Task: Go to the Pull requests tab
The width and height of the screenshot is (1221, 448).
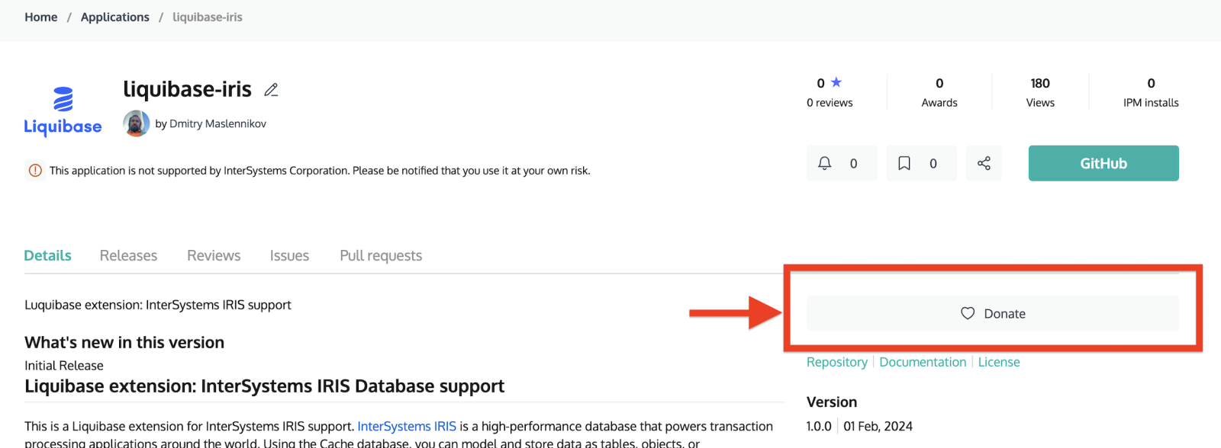Action: click(381, 256)
